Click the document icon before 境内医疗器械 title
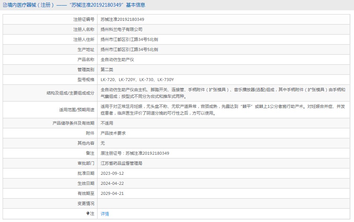 tap(5, 5)
